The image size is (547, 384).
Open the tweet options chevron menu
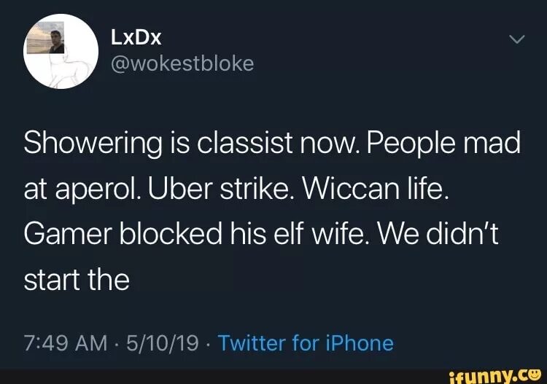point(516,39)
